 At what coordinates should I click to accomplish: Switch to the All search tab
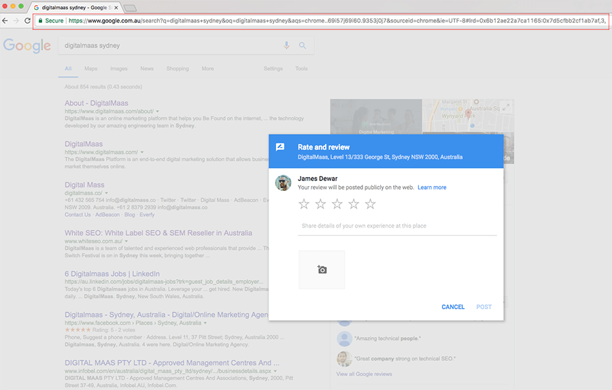pos(68,69)
